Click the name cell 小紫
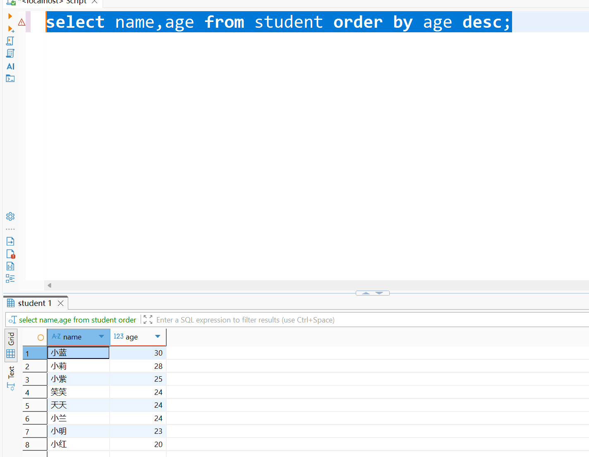This screenshot has width=589, height=457. pos(79,379)
